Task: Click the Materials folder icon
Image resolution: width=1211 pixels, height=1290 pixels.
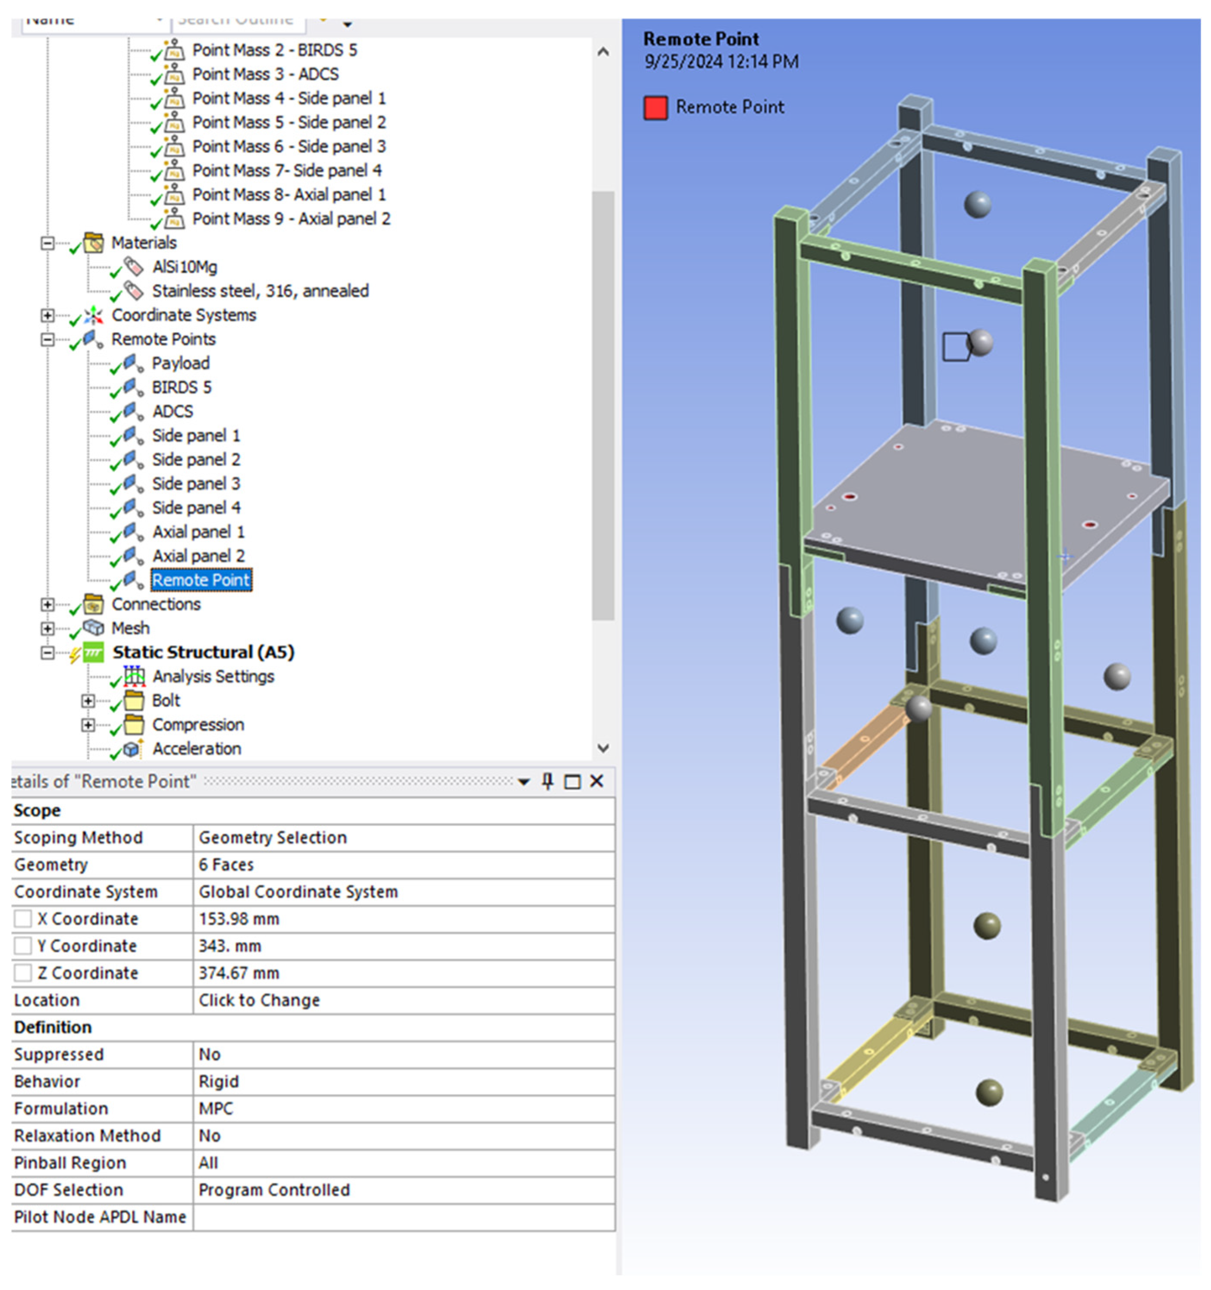Action: (x=94, y=243)
